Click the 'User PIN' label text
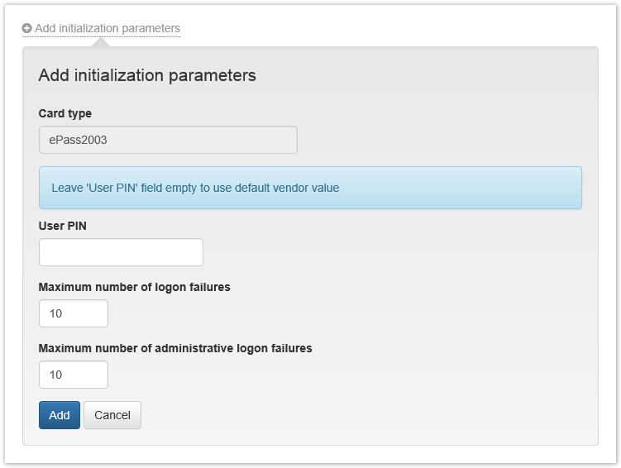This screenshot has height=468, width=621. tap(62, 226)
